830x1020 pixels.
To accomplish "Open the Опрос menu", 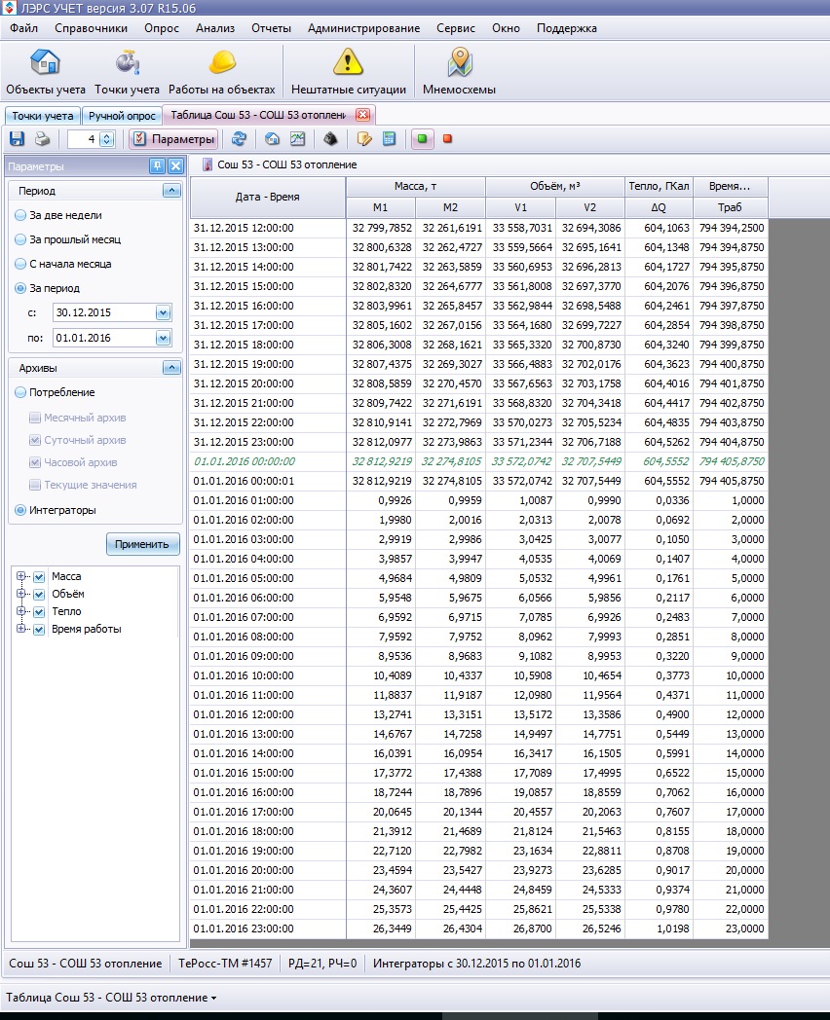I will click(162, 28).
